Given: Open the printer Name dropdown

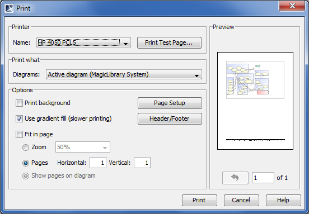Looking at the screenshot, I should (x=83, y=42).
